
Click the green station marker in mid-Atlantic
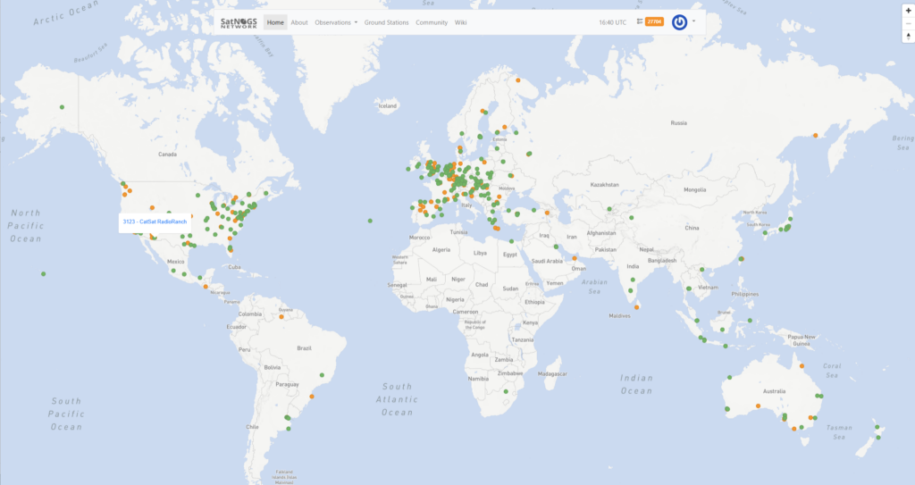click(370, 221)
